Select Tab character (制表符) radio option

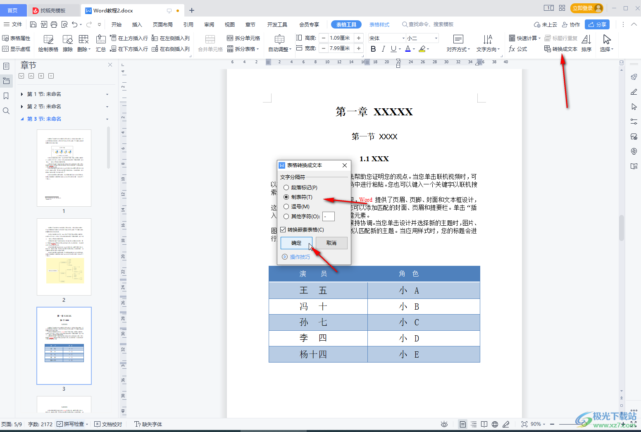(x=298, y=197)
